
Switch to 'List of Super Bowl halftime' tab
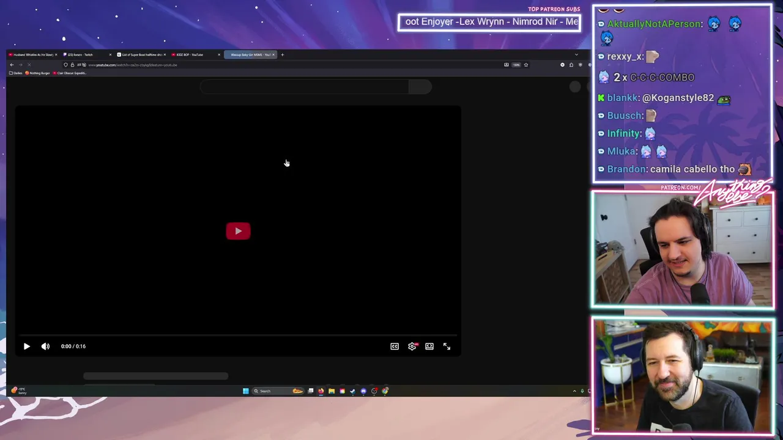click(141, 55)
